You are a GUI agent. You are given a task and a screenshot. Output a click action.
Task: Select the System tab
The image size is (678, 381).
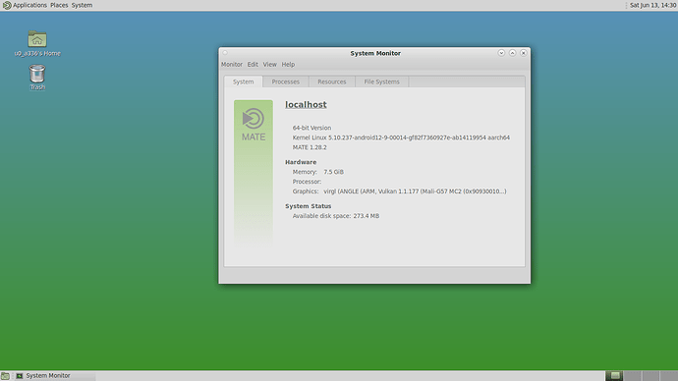pos(244,82)
